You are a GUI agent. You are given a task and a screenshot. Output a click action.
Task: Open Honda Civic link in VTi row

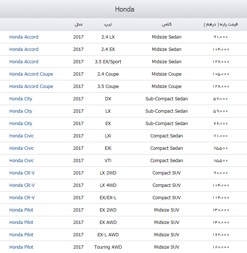point(21,161)
